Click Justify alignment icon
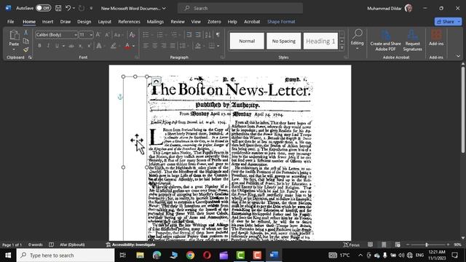The image size is (466, 262). pos(173,46)
